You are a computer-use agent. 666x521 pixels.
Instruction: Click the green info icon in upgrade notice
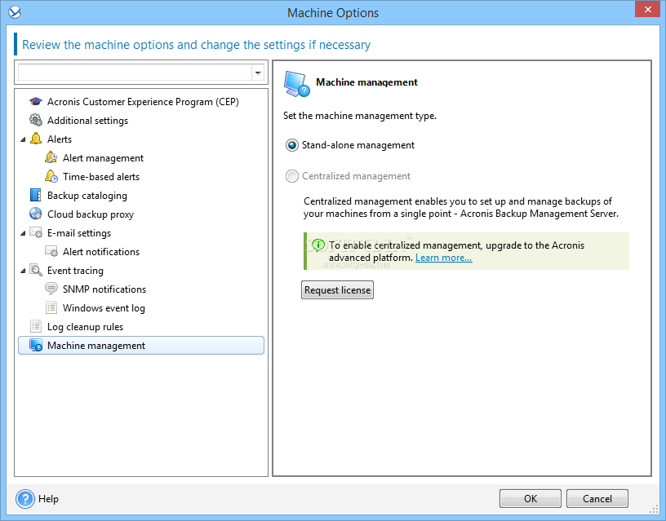coord(318,245)
